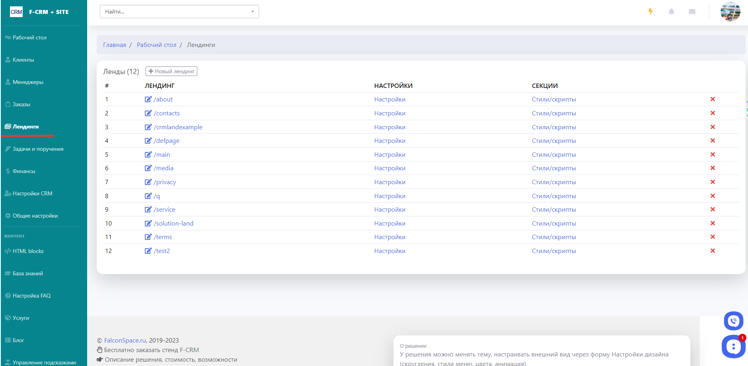This screenshot has height=366, width=748.
Task: Open the messages envelope icon
Action: pyautogui.click(x=692, y=12)
